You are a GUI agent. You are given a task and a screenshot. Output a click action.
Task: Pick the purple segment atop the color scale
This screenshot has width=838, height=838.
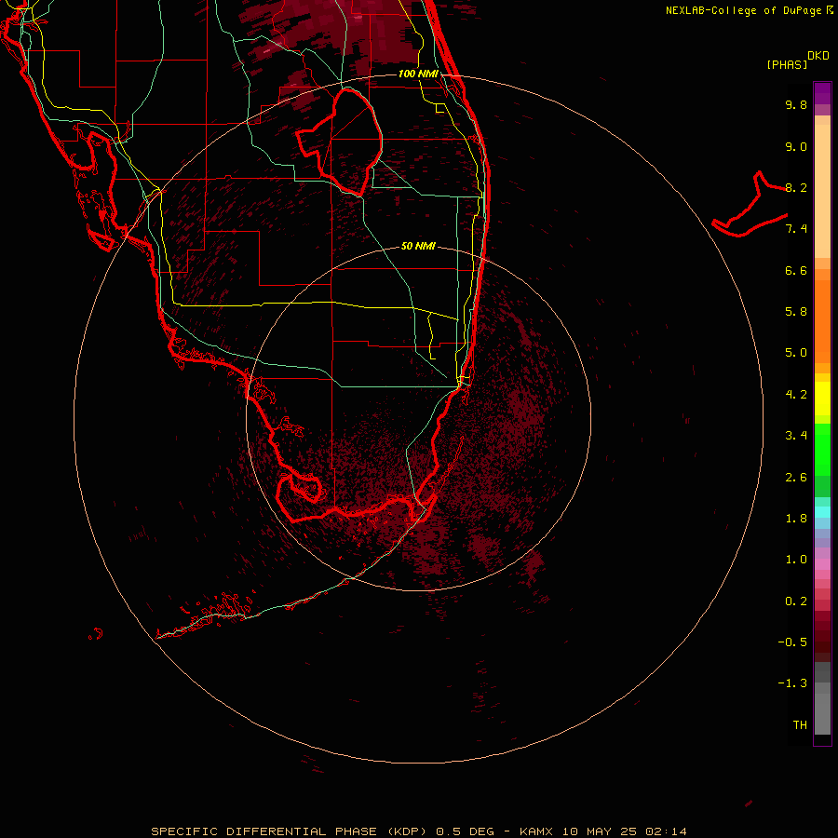pyautogui.click(x=822, y=93)
